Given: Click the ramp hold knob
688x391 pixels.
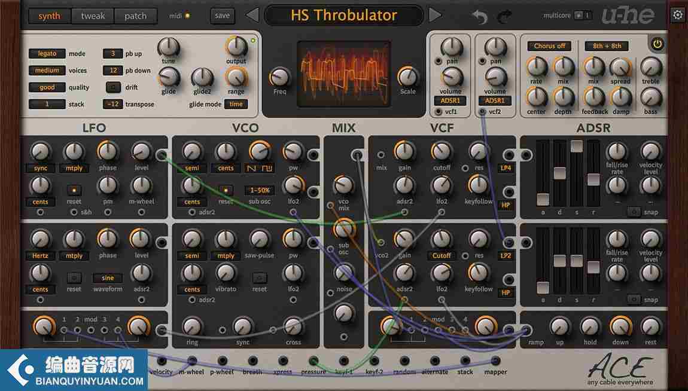Looking at the screenshot, I should click(x=590, y=326).
